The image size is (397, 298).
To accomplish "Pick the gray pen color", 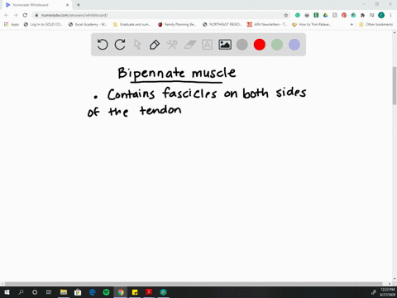I will click(x=242, y=45).
